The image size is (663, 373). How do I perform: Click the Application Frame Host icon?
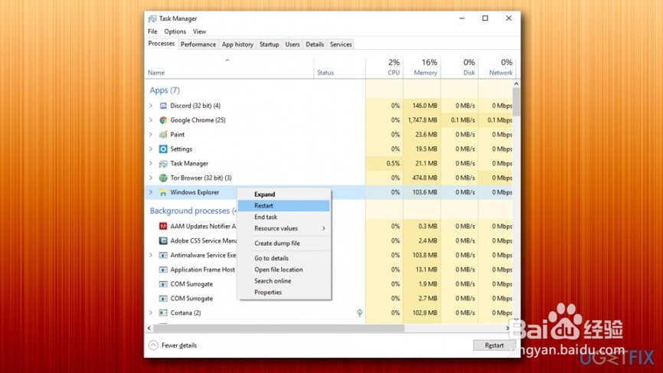point(163,270)
